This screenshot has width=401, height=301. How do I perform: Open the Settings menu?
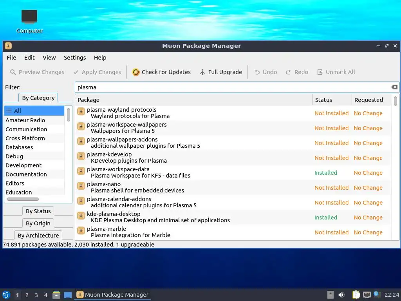point(75,58)
